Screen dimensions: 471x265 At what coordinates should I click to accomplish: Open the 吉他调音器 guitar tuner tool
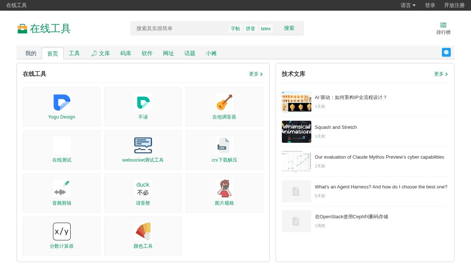point(224,107)
